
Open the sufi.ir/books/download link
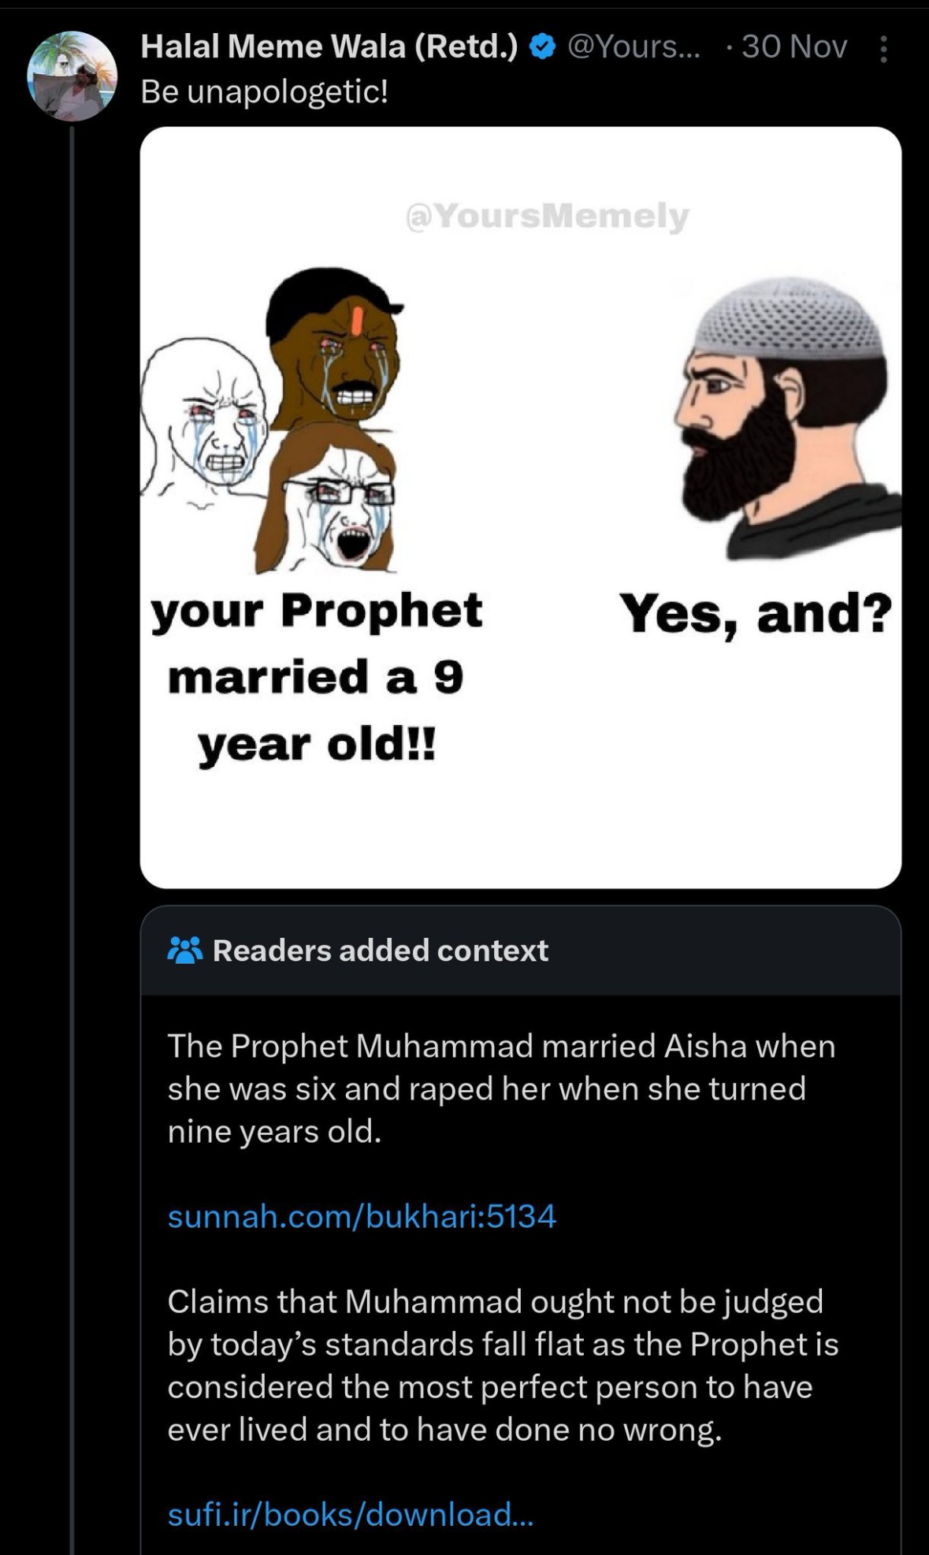pos(351,1514)
